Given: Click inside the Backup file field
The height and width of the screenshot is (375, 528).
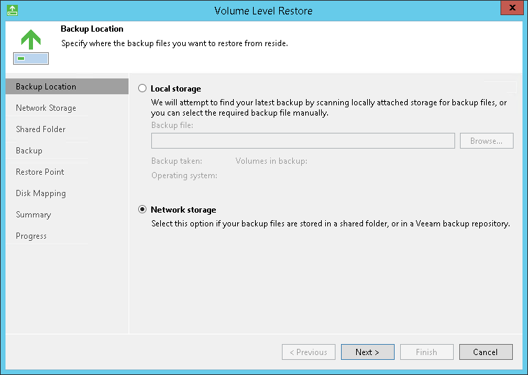Looking at the screenshot, I should [x=302, y=141].
